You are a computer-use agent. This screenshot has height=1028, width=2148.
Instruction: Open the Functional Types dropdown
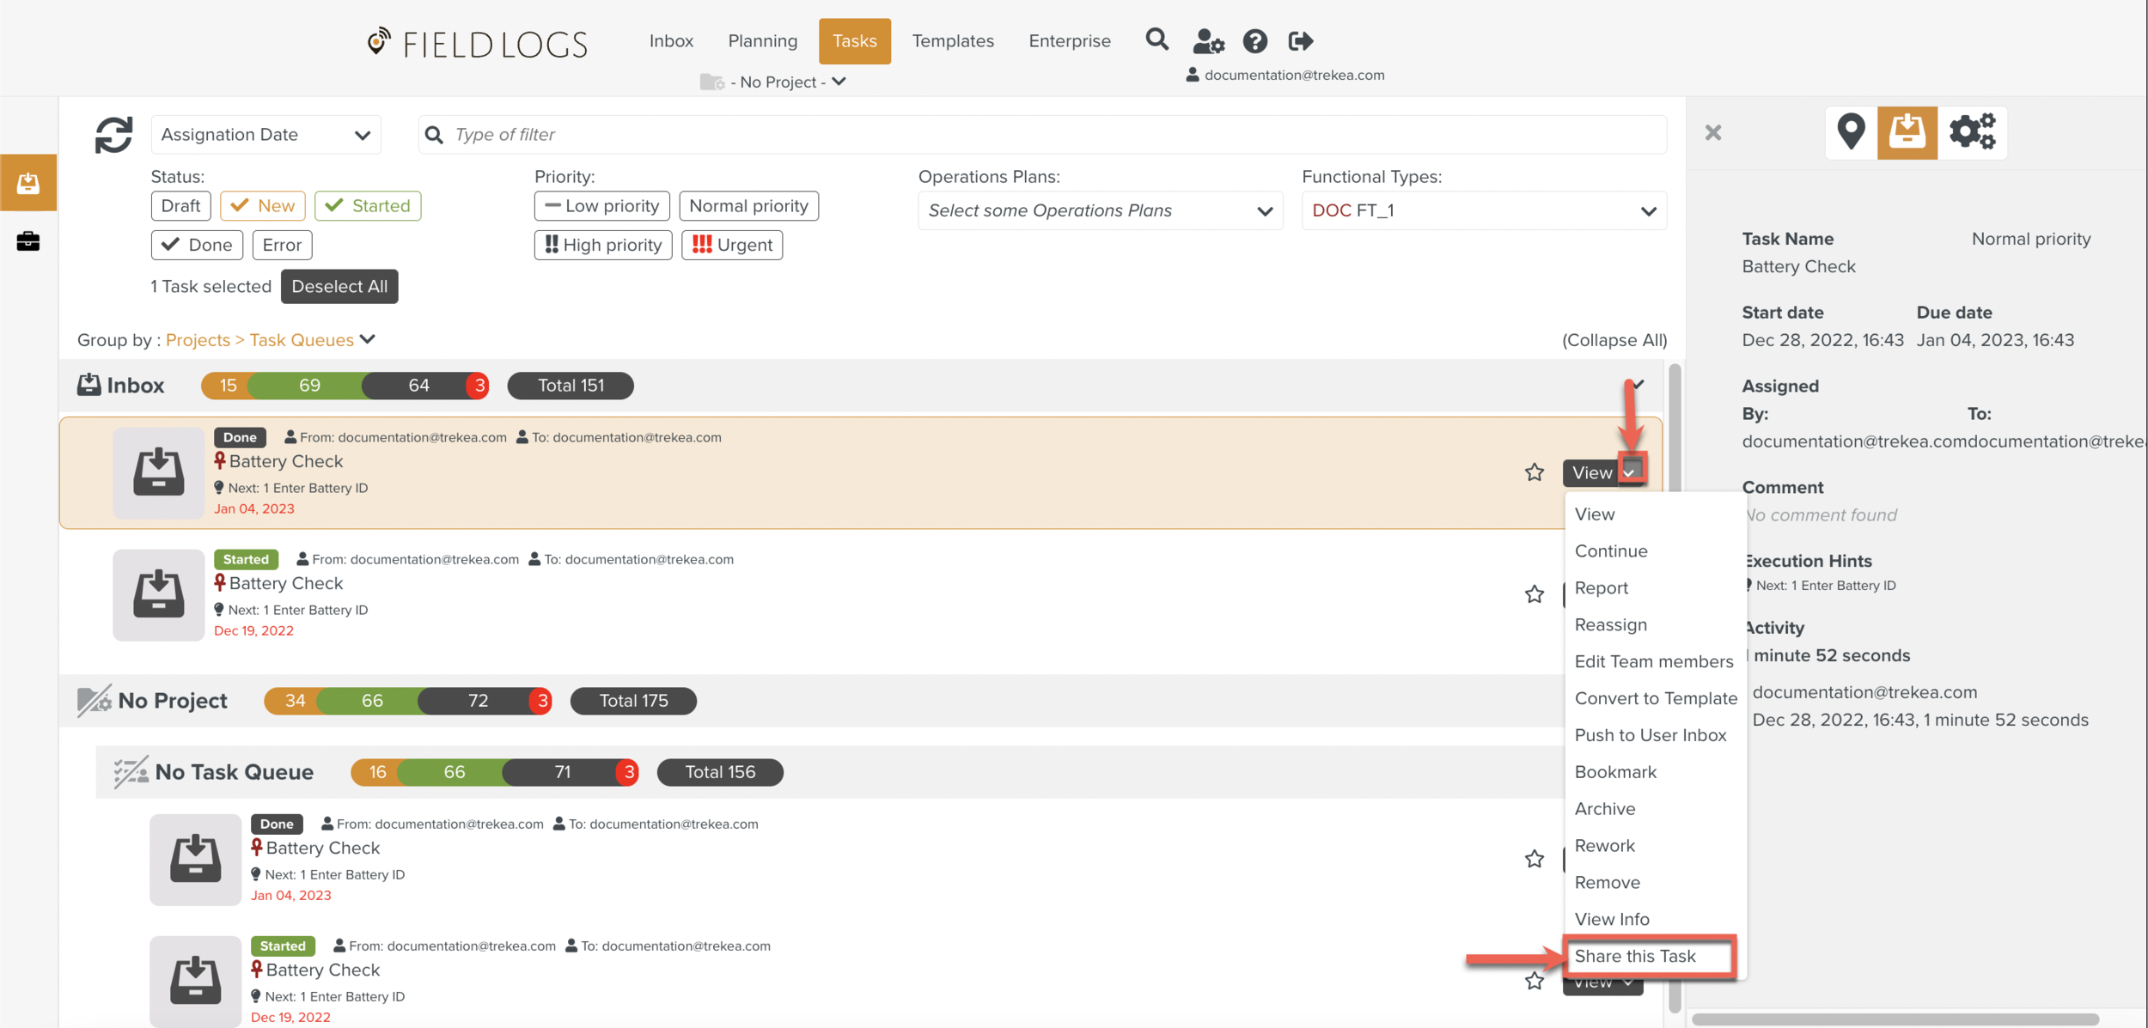click(x=1484, y=210)
